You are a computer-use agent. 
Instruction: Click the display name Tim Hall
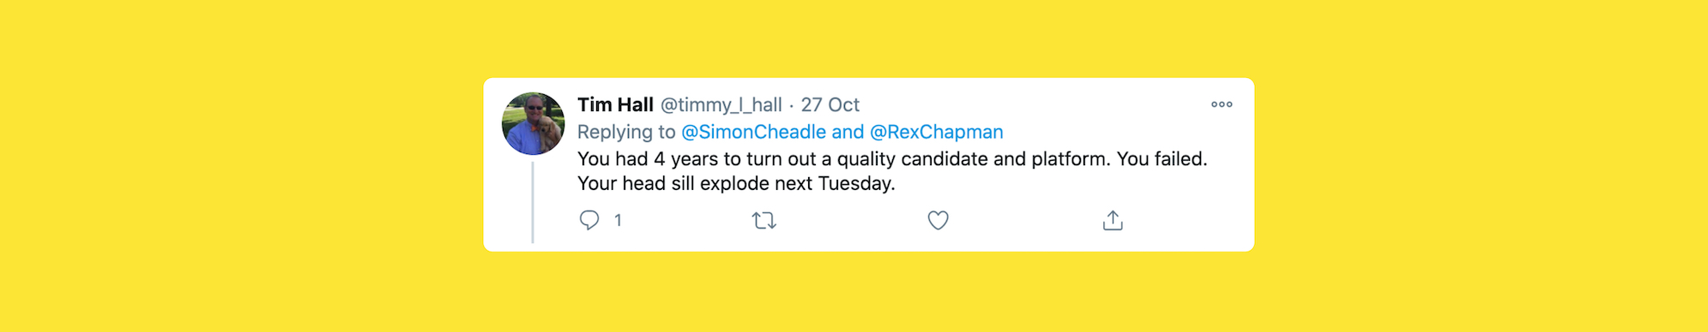coord(615,104)
